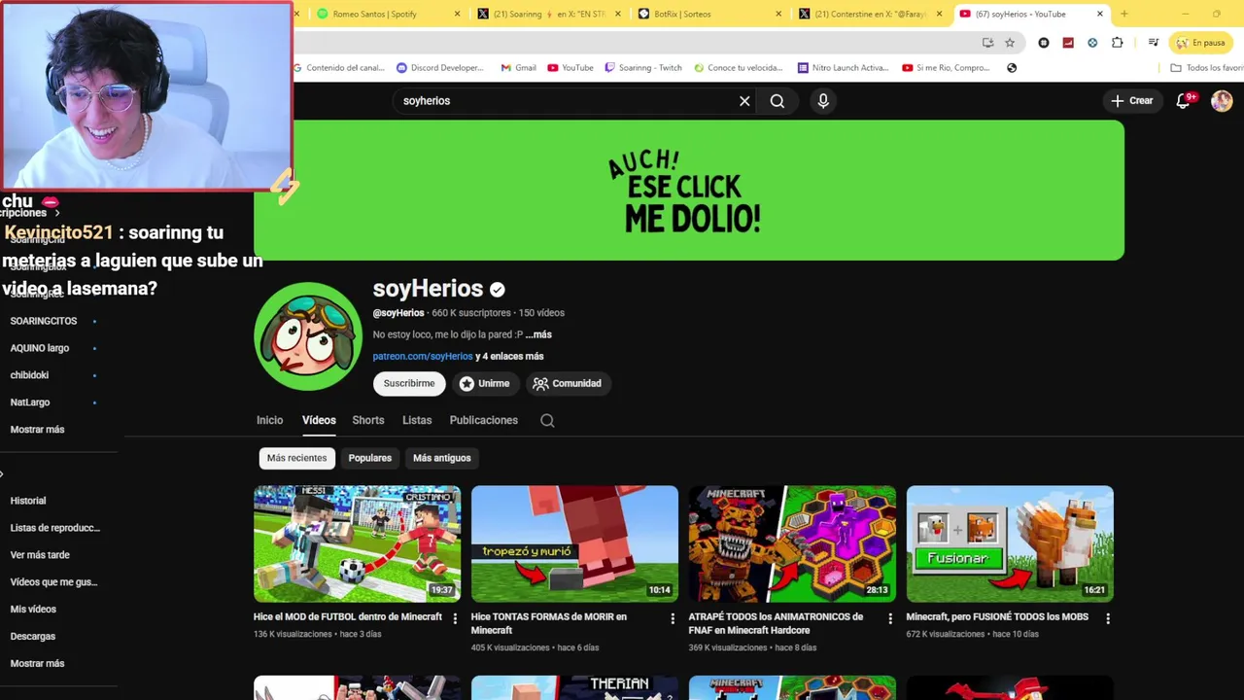
Task: Go to the Listas channel tab
Action: [x=417, y=420]
